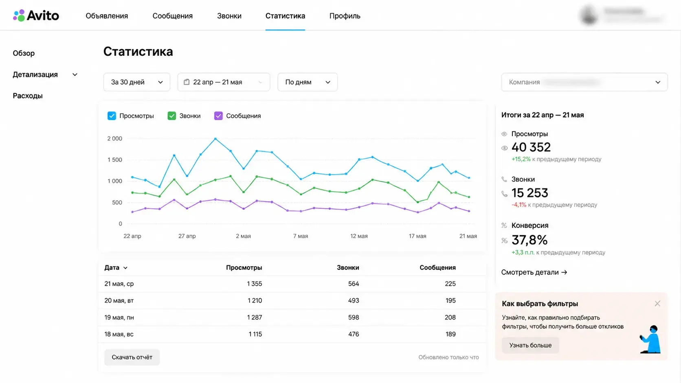Uncheck the Просмотры chart checkbox
This screenshot has height=383, width=681.
click(112, 116)
